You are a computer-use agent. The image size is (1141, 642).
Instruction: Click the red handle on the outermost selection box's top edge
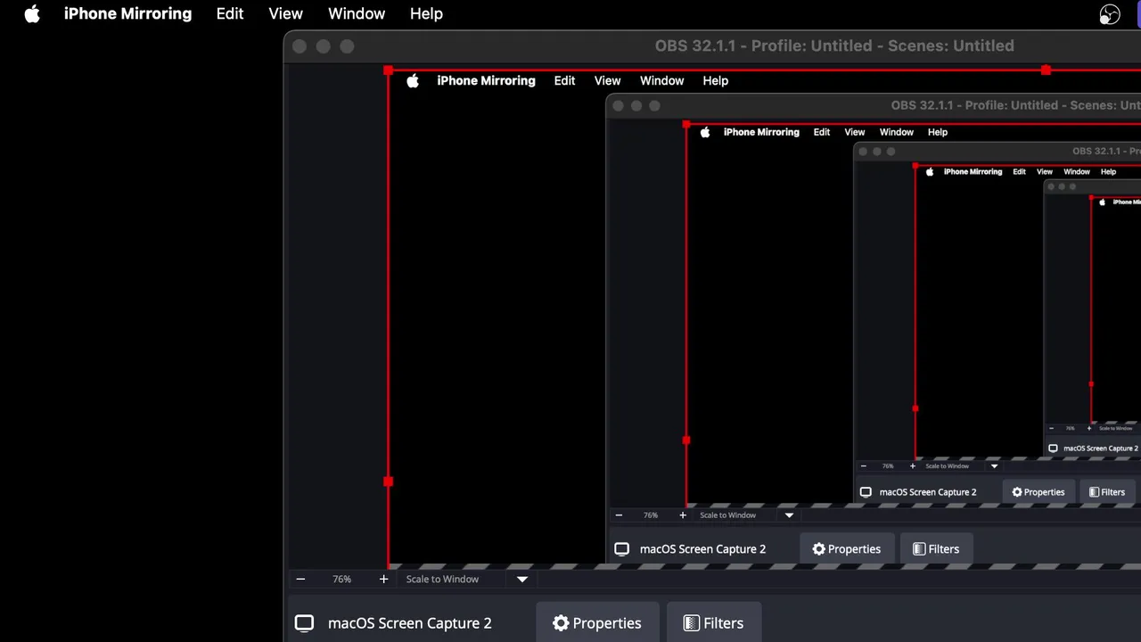[1046, 70]
